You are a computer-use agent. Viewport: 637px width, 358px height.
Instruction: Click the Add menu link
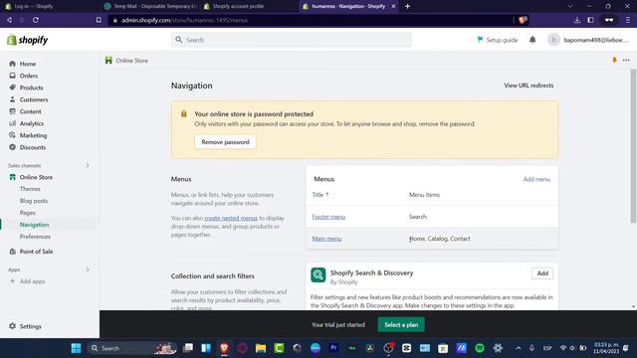(536, 179)
